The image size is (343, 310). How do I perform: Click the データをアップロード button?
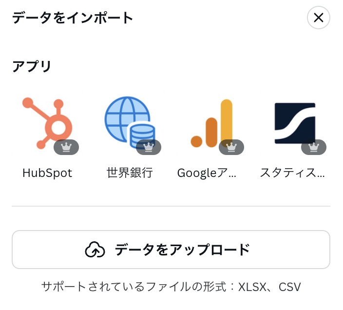[x=171, y=250]
